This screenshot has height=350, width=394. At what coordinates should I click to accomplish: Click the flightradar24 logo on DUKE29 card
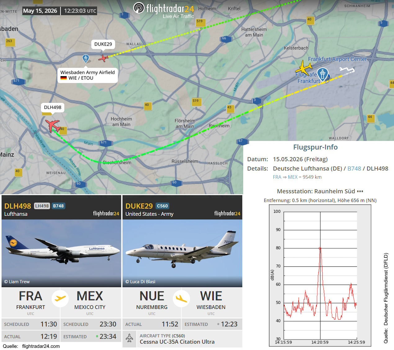click(227, 213)
